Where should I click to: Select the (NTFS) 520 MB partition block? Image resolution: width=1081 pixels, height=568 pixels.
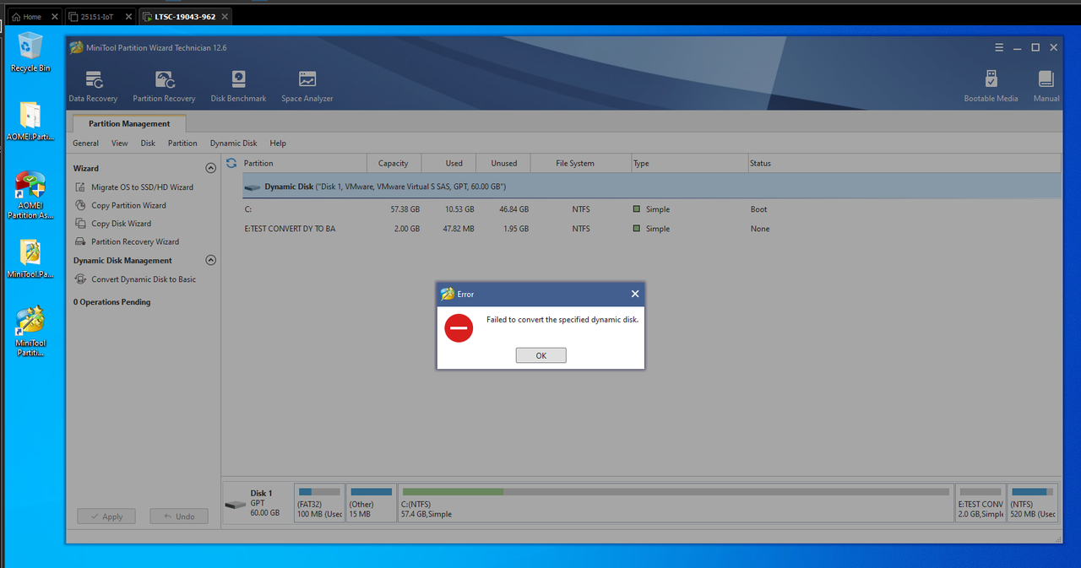(x=1034, y=502)
